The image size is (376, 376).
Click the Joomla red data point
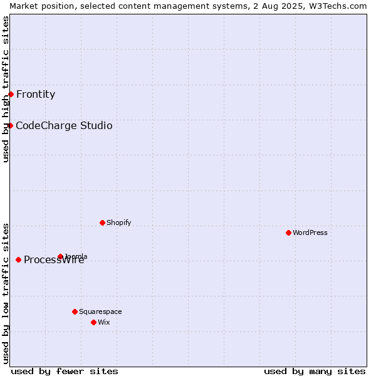tap(60, 256)
